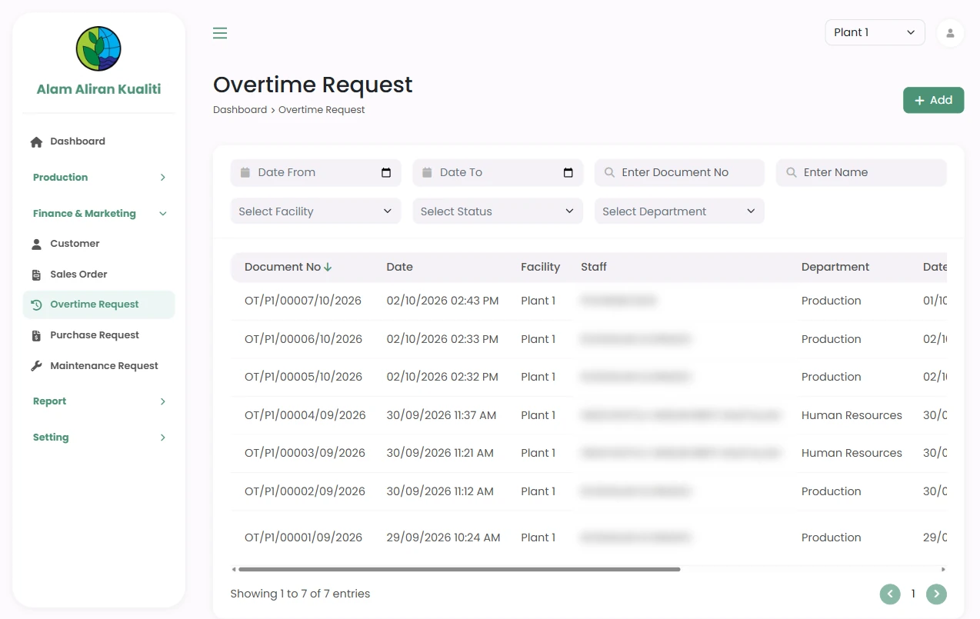Click document OT/P1/00002/09/2026
Screen dimensions: 980x619
tap(305, 491)
